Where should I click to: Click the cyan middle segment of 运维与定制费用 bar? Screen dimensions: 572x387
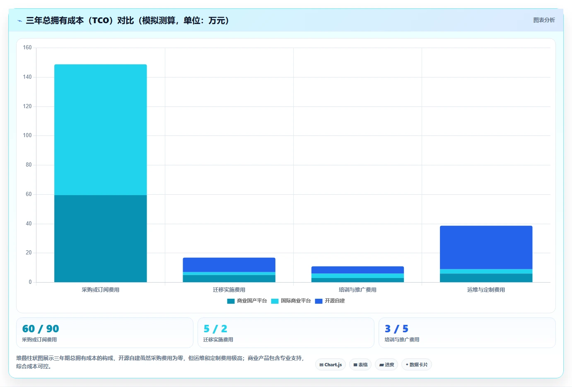486,271
